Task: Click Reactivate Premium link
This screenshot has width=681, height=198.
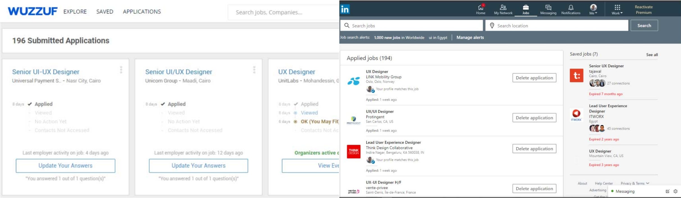Action: [644, 10]
